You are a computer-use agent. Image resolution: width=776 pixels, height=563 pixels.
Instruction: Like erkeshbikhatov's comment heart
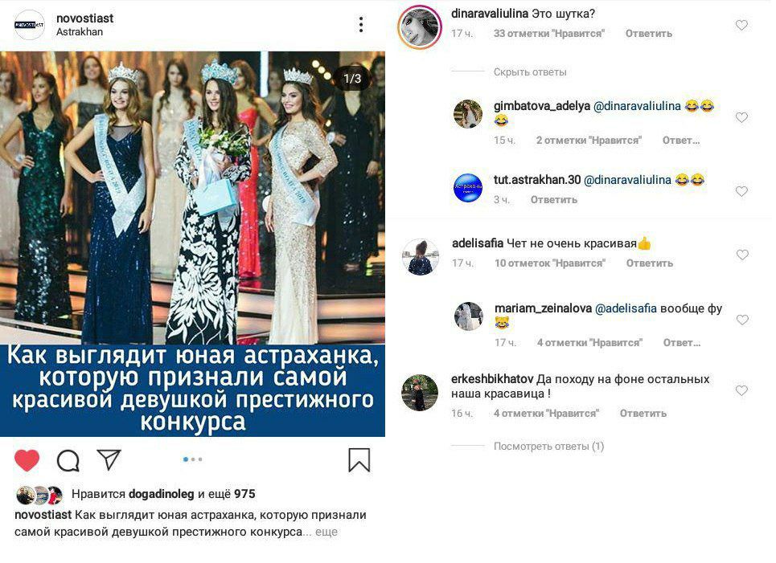click(741, 390)
